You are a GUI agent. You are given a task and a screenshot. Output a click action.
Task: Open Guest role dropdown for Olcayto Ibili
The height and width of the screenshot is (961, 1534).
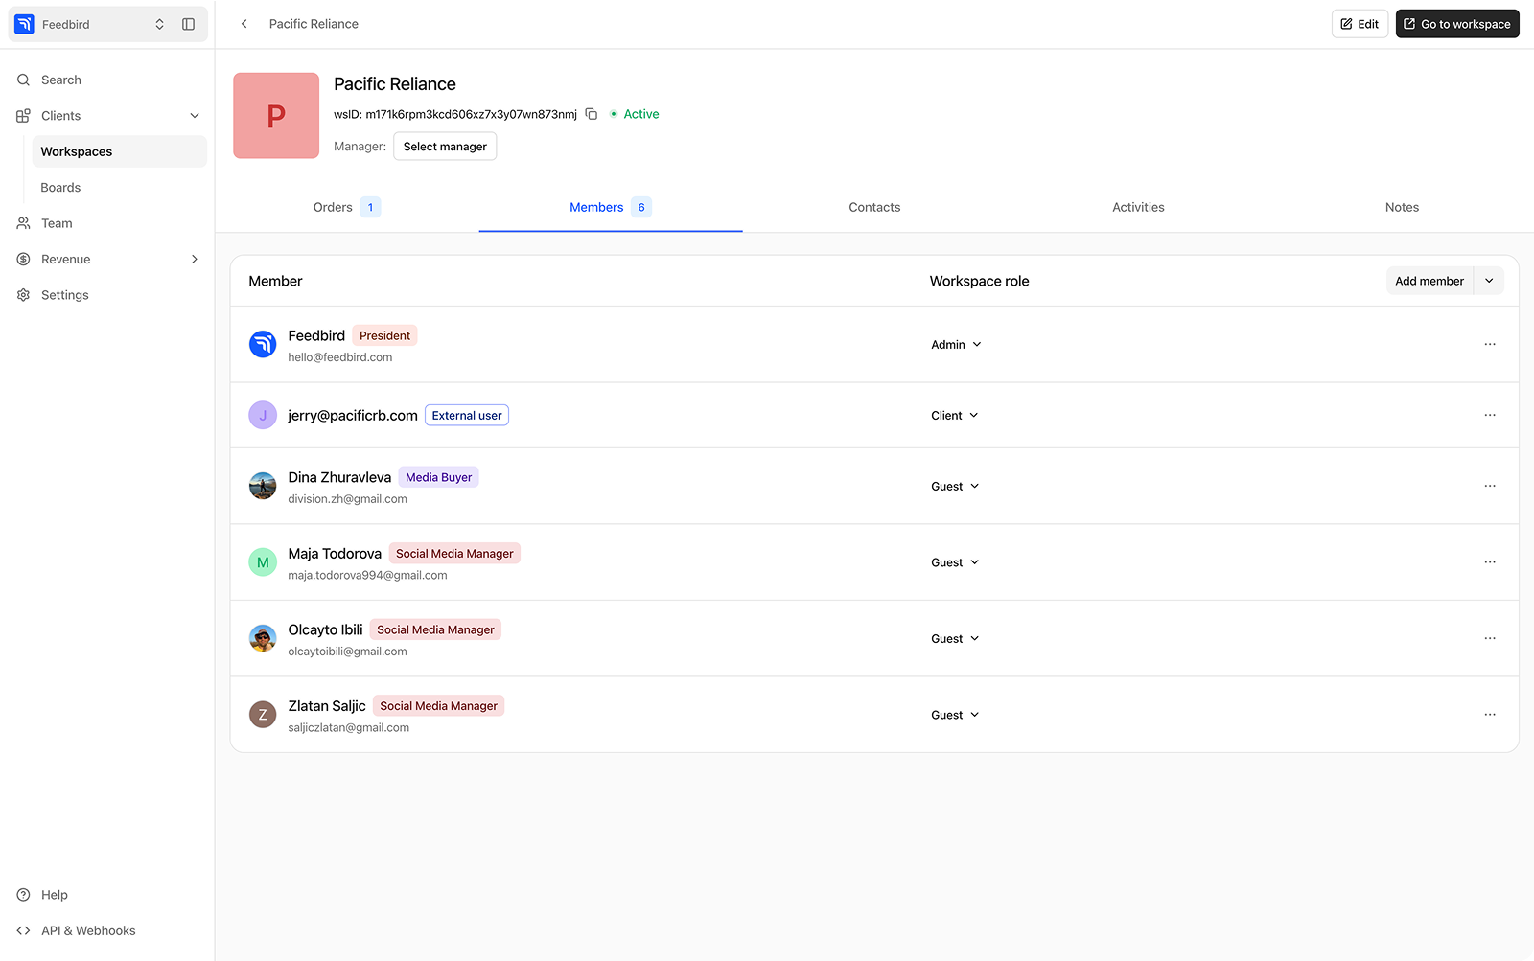point(955,639)
